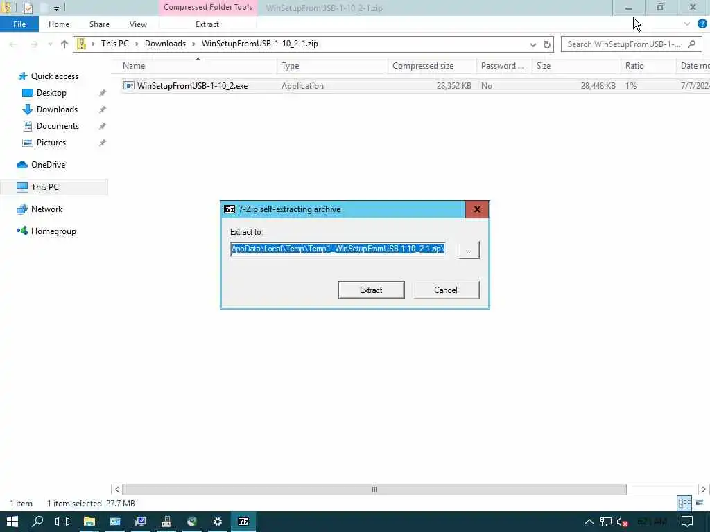The width and height of the screenshot is (710, 532).
Task: Click the Extract to path field
Action: (x=338, y=249)
